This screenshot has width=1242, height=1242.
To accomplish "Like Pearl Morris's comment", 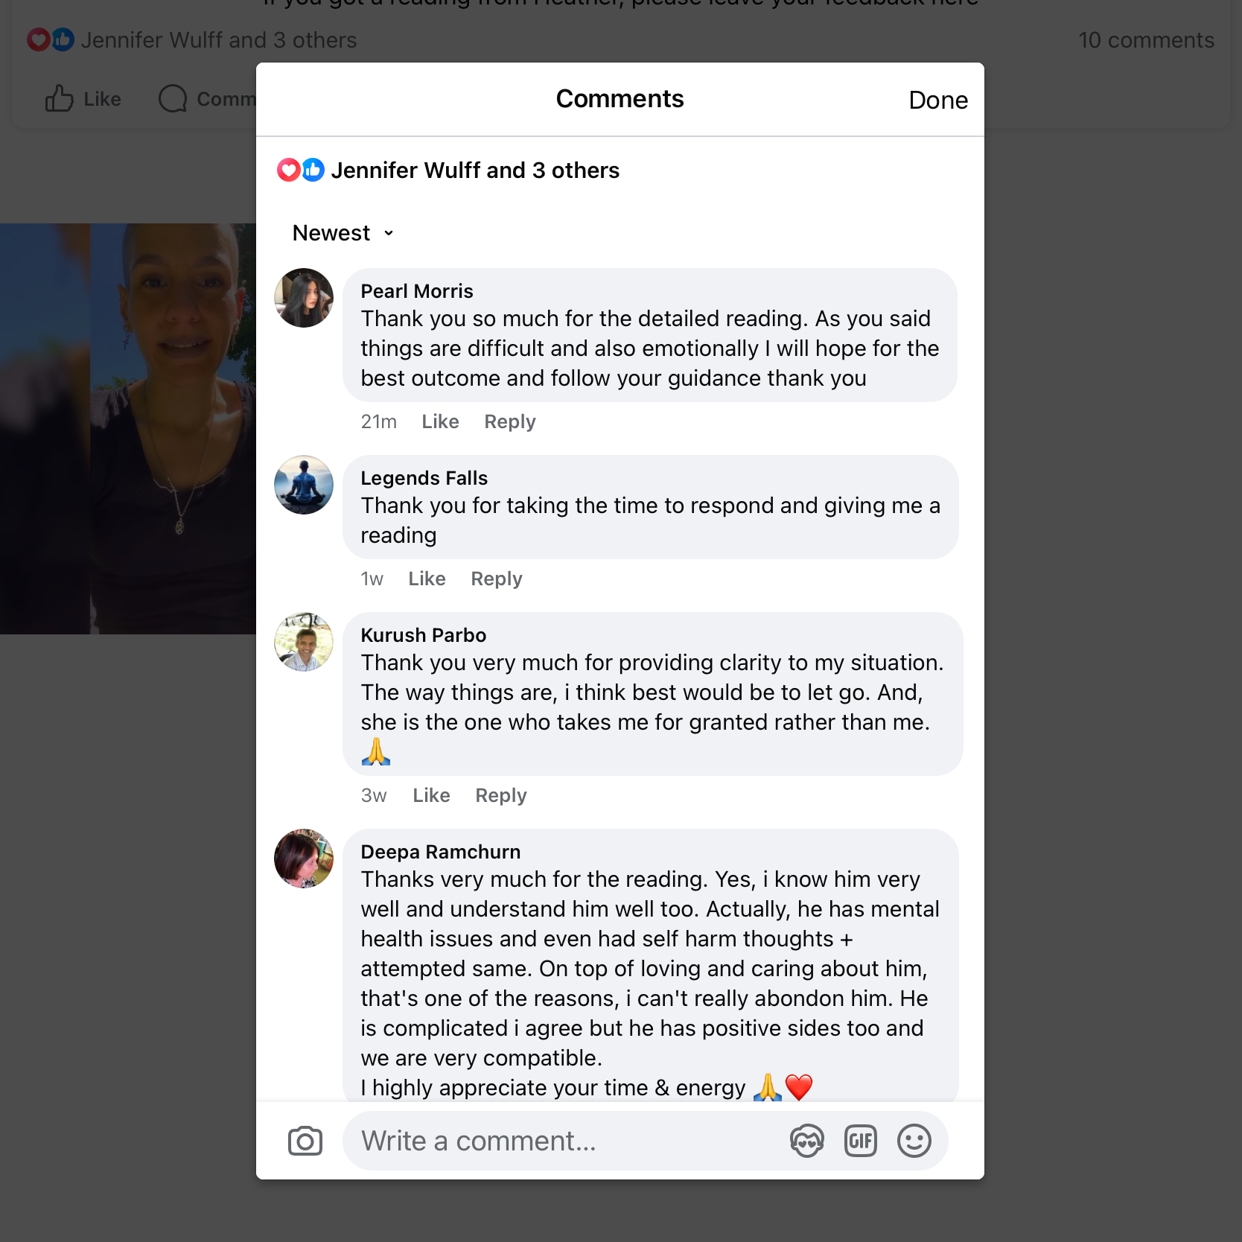I will pyautogui.click(x=440, y=421).
